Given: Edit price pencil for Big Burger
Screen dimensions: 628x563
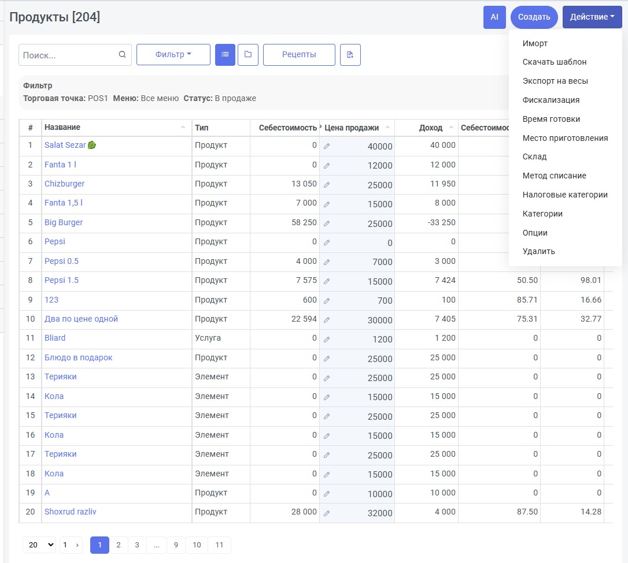Looking at the screenshot, I should (327, 223).
